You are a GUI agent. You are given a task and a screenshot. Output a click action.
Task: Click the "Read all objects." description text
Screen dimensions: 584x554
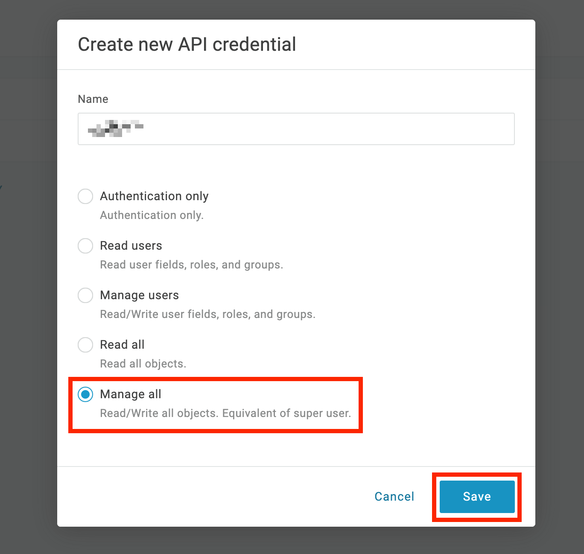143,364
